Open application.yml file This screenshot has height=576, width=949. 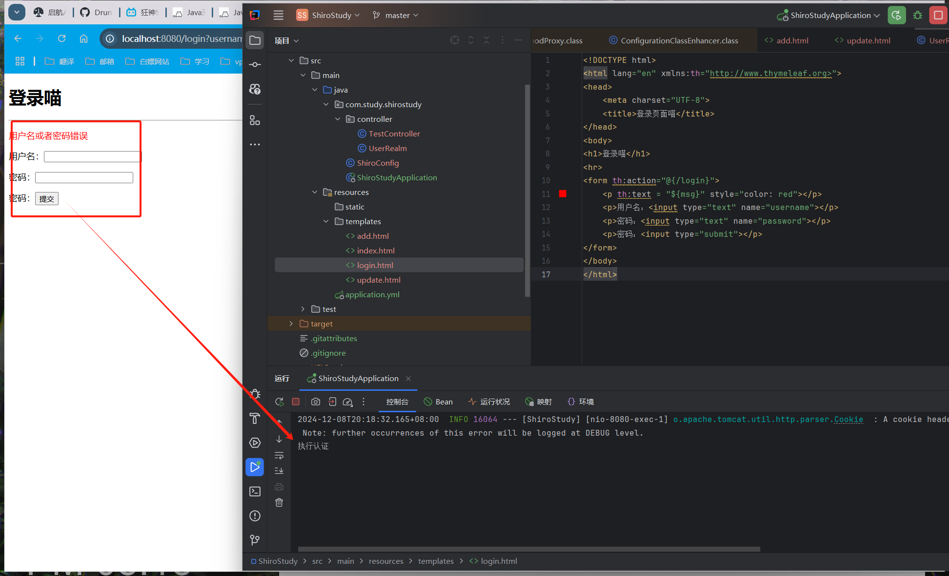372,294
